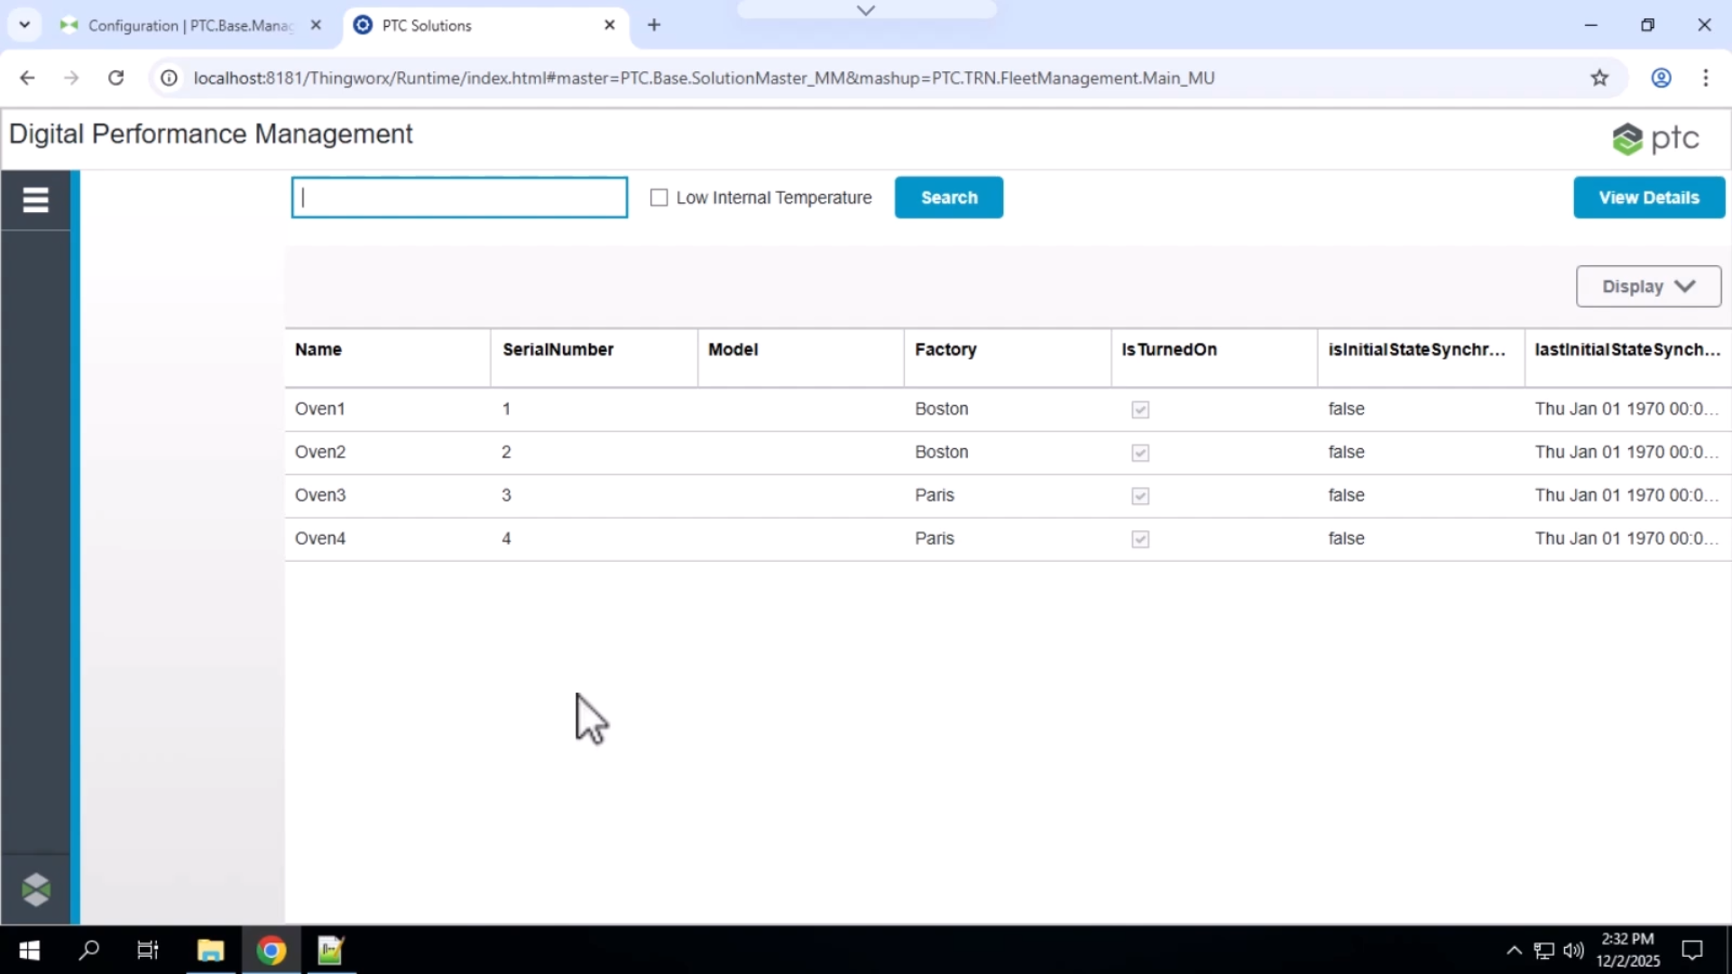Enable the Low Internal Temperature checkbox

click(x=659, y=198)
